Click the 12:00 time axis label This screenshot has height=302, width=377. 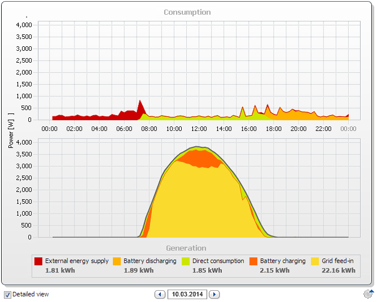coord(199,129)
